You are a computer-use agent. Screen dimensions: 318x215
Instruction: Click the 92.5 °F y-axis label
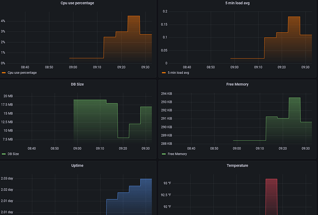166,195
